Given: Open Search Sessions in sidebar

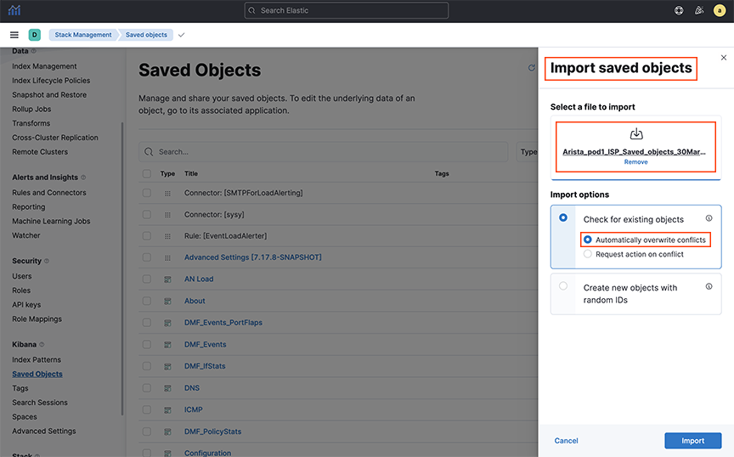Looking at the screenshot, I should 40,403.
